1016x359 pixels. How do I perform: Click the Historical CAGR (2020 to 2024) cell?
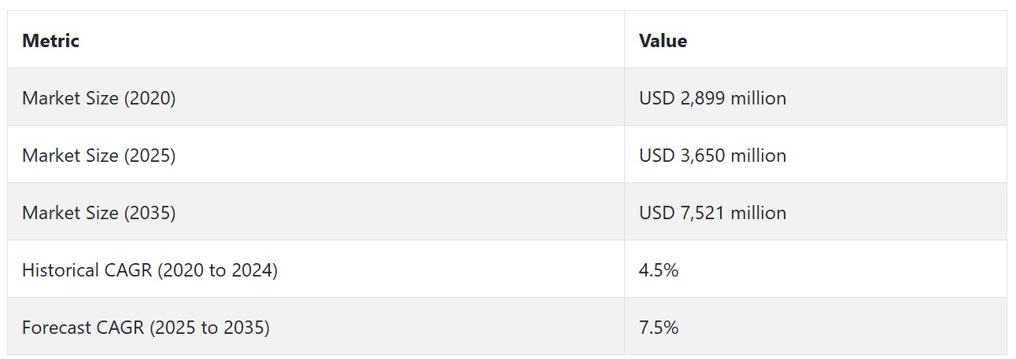pyautogui.click(x=316, y=269)
